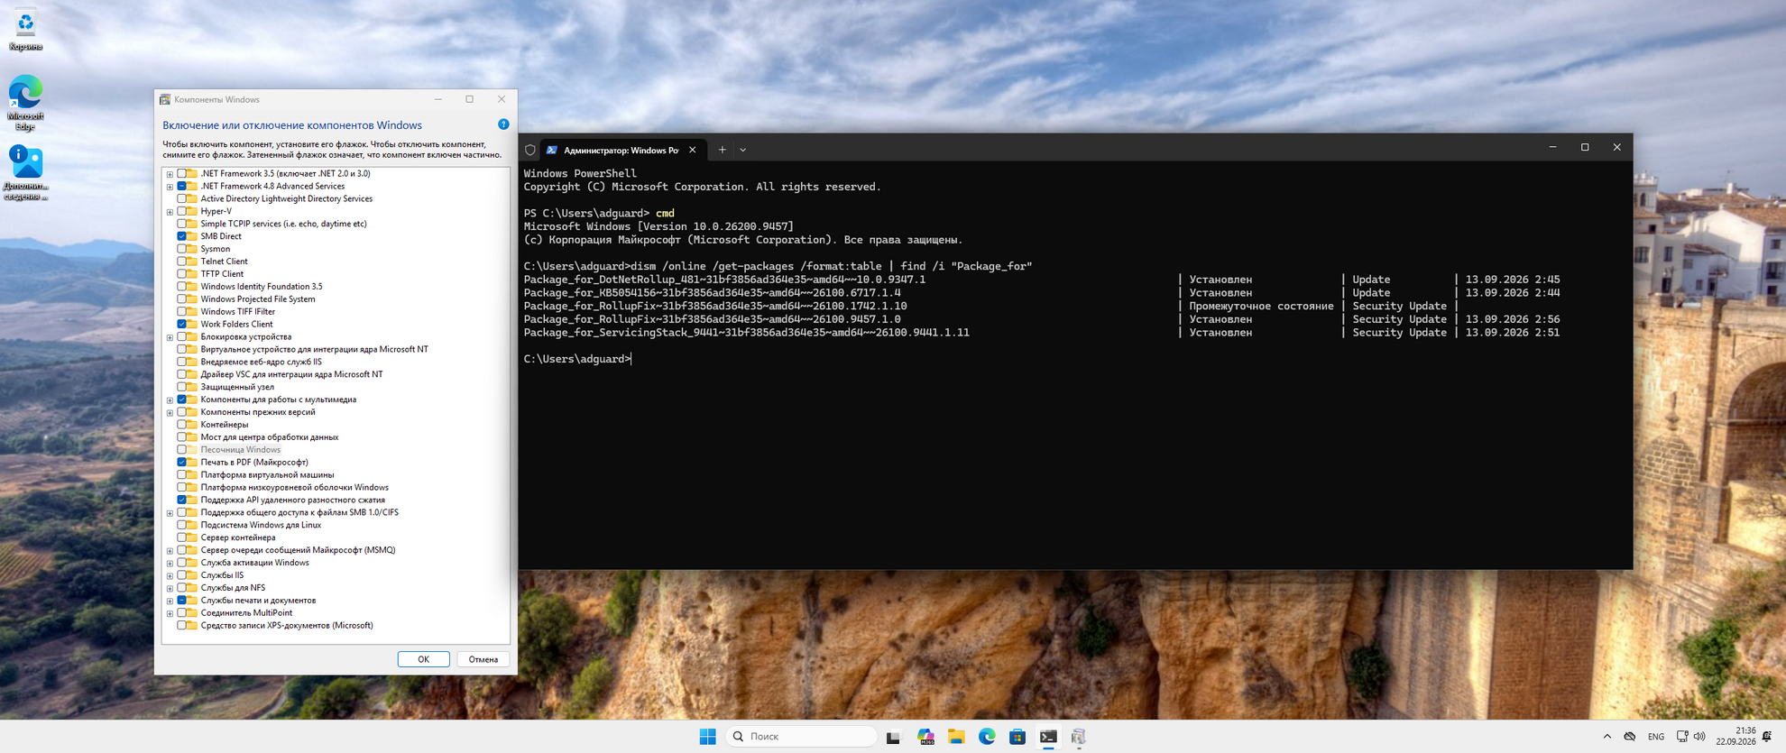Click the shield icon in the terminal title bar
Screen dimensions: 1786x753
coord(530,150)
